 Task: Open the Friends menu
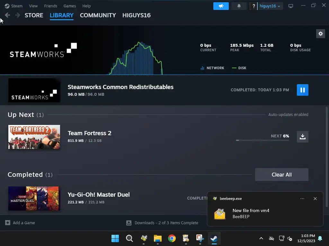tap(50, 6)
